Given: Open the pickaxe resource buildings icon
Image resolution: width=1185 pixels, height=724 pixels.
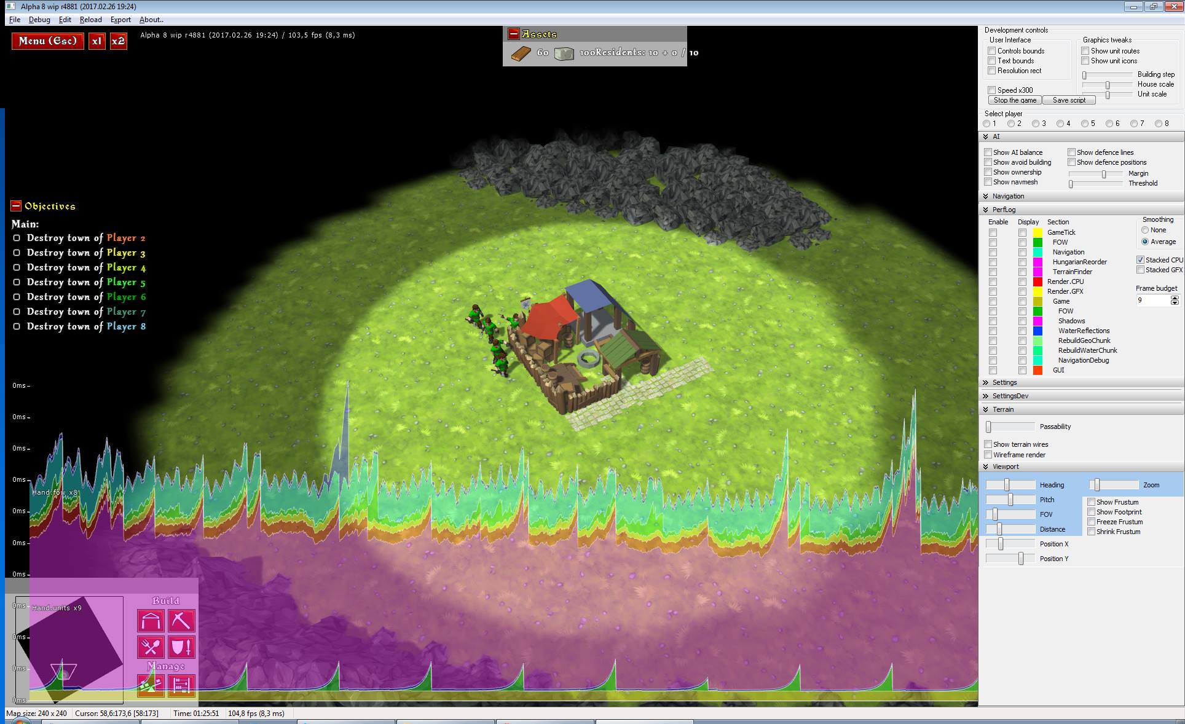Looking at the screenshot, I should 181,621.
